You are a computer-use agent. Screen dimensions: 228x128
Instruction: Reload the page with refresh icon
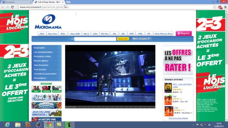[12, 7]
